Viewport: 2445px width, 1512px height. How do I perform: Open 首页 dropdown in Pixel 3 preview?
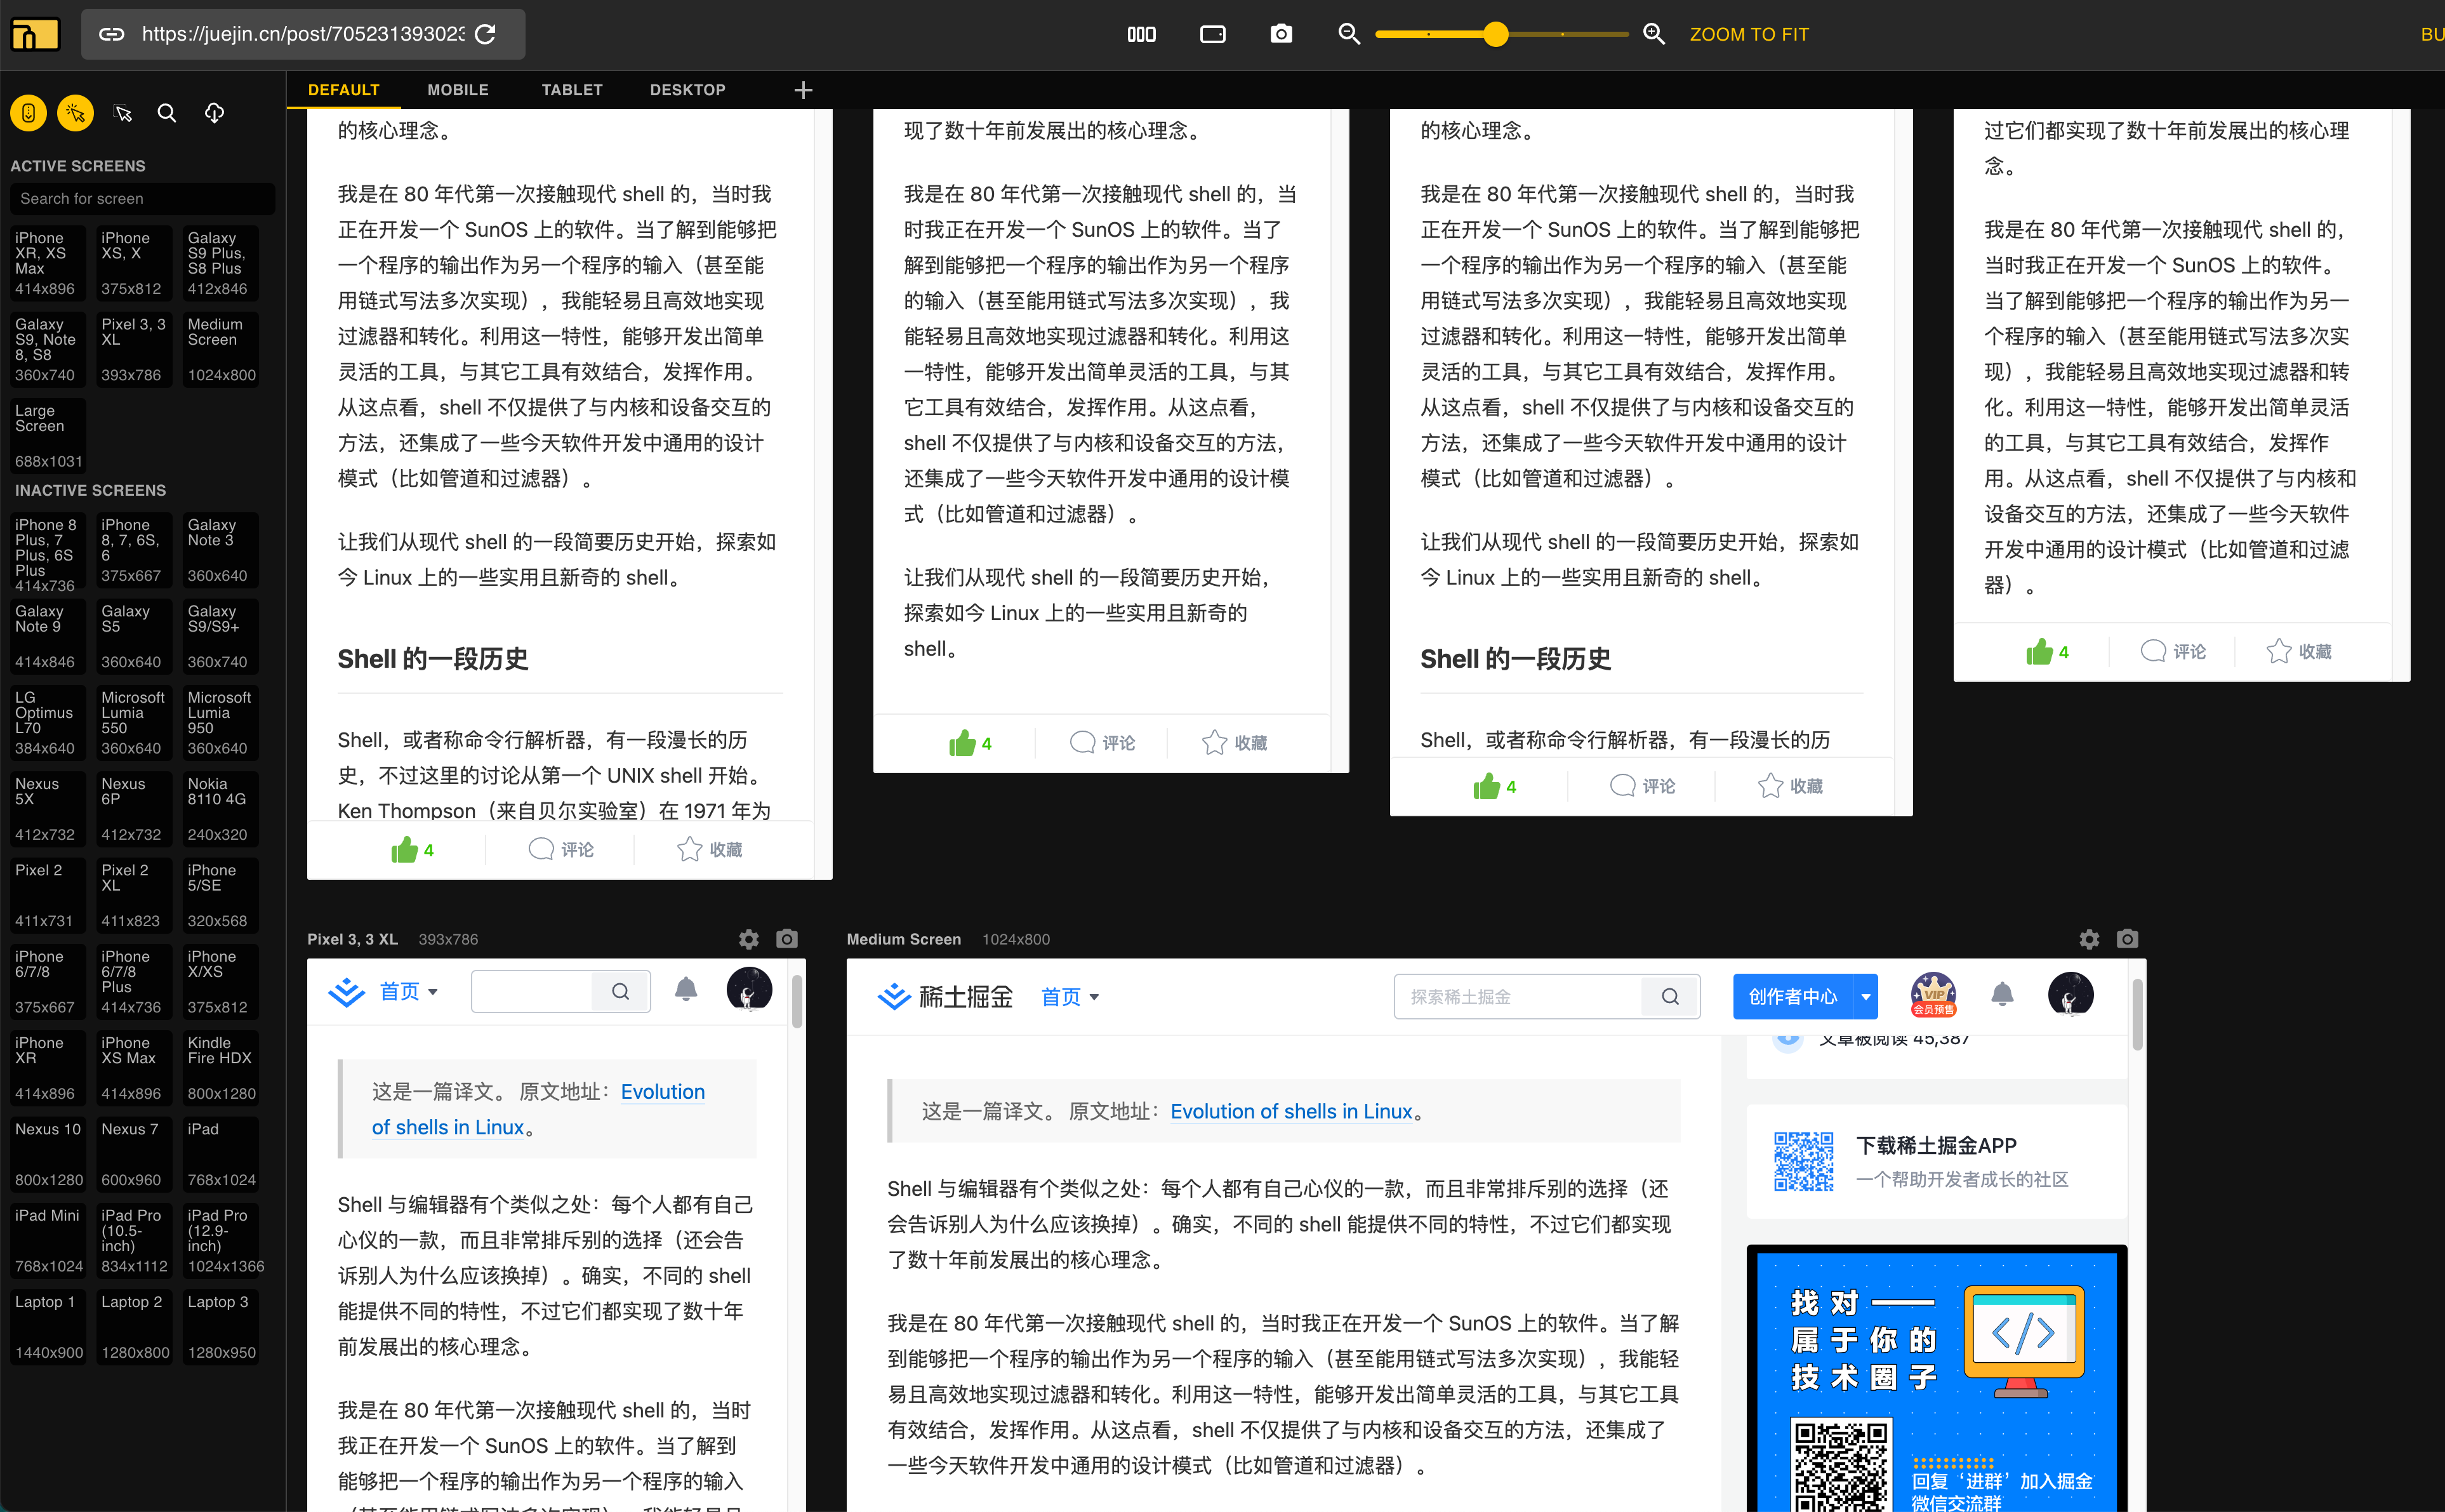coord(408,992)
